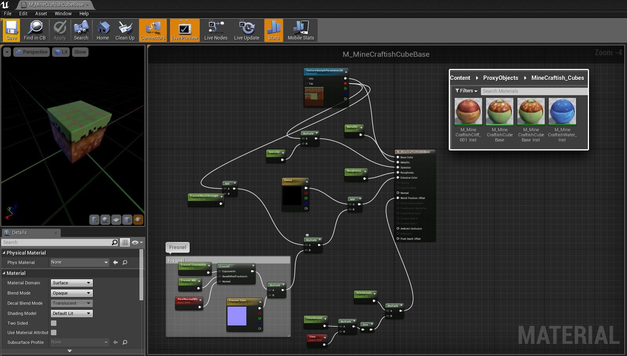
Task: Click the Emiss node black color preview
Action: [x=292, y=195]
